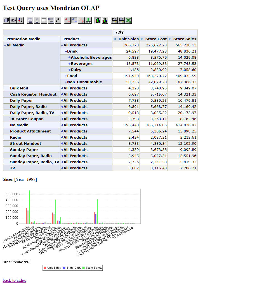Image resolution: width=280 pixels, height=287 pixels.
Task: Swap axes with the curved arrow icon
Action: coord(58,20)
